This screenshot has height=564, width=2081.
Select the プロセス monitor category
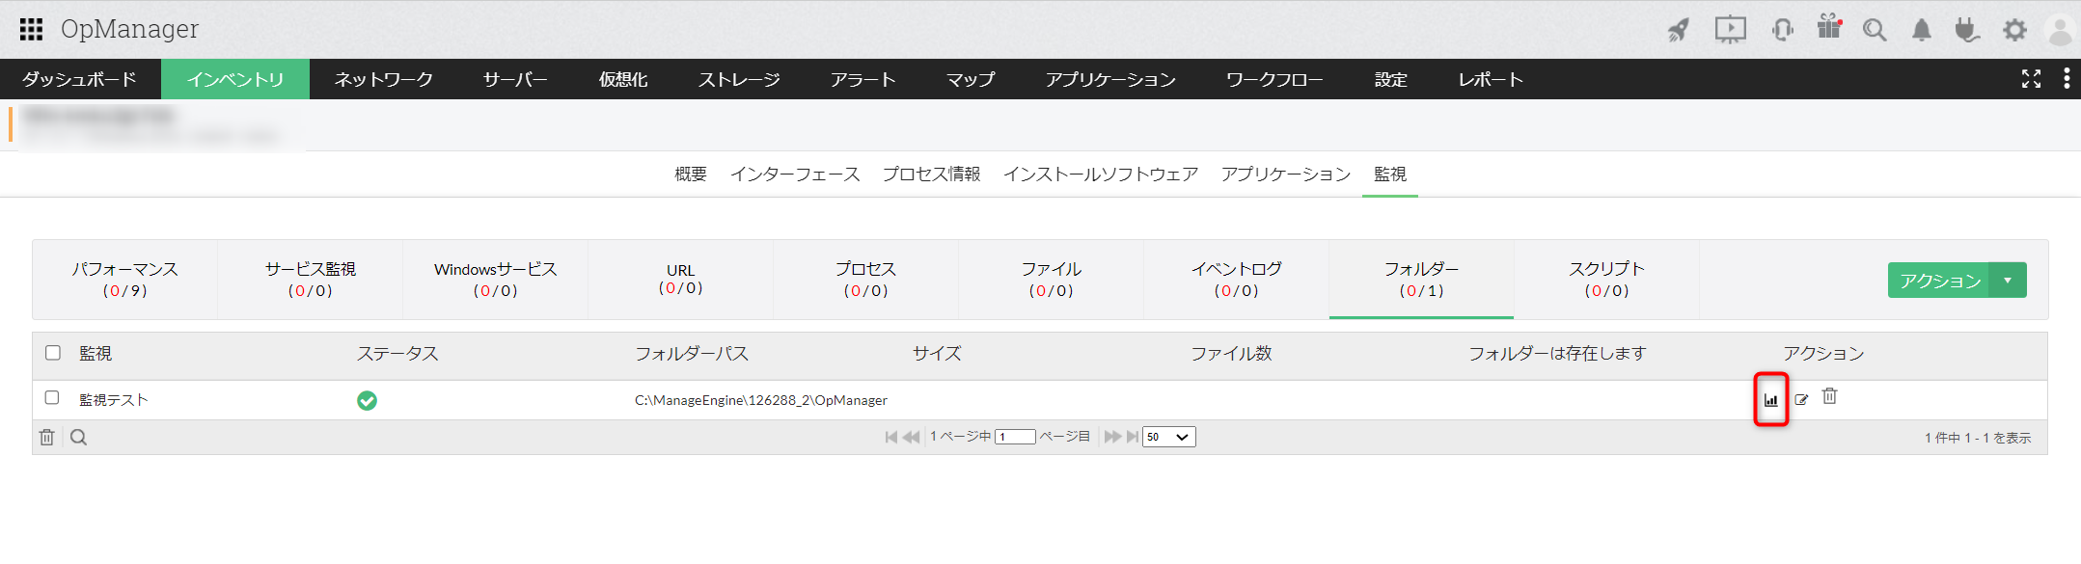[x=866, y=280]
